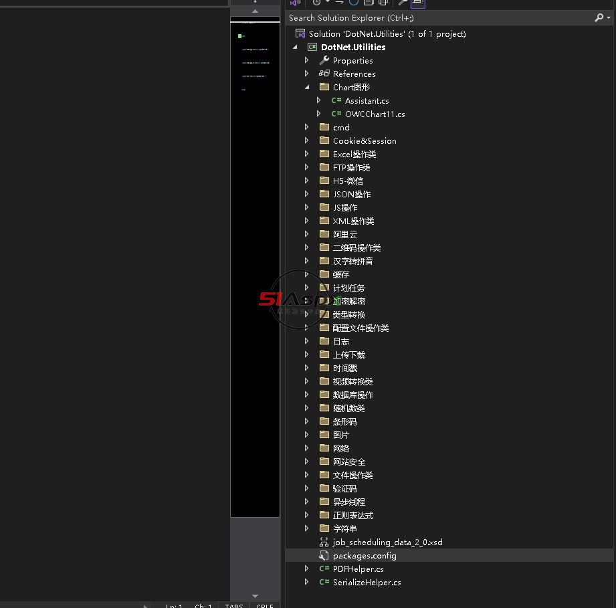Click the editor scrollbar up arrow
This screenshot has width=616, height=608.
click(x=255, y=11)
